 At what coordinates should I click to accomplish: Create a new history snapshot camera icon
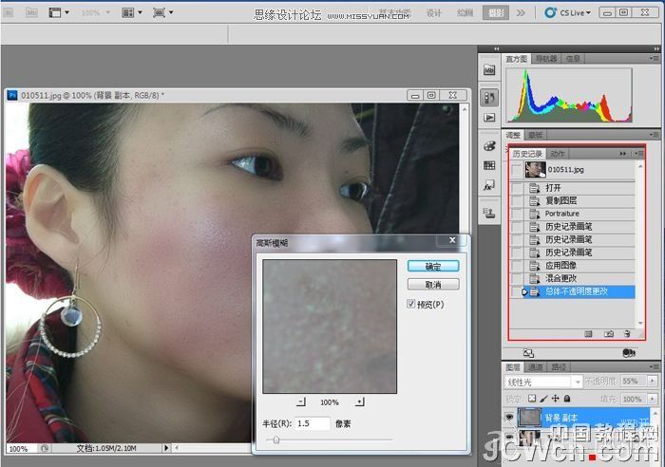click(609, 334)
